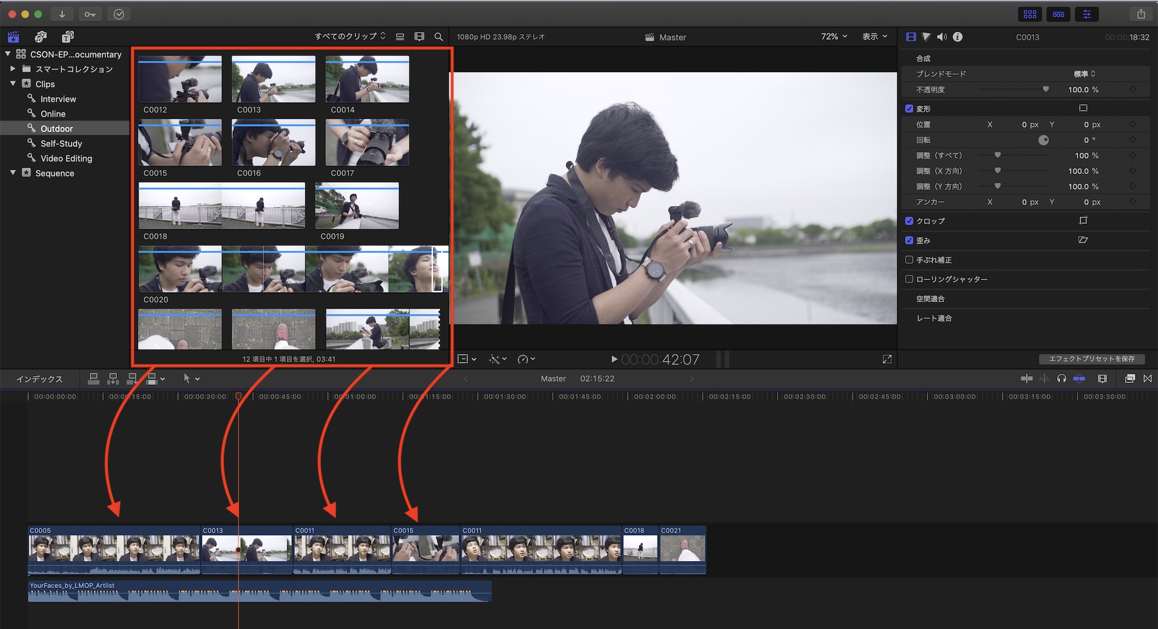Open the 72% zoom level dropdown
This screenshot has height=629, width=1158.
834,36
